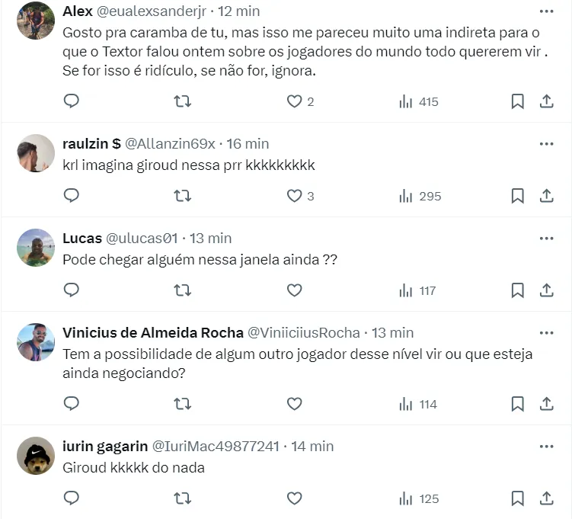Viewport: 572px width, 519px height.
Task: View analytics showing 415 views
Action: (418, 101)
